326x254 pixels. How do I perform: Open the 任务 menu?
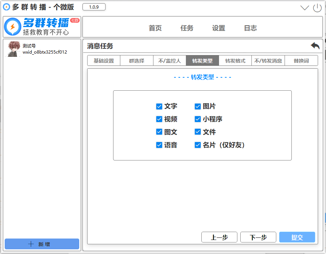point(187,28)
